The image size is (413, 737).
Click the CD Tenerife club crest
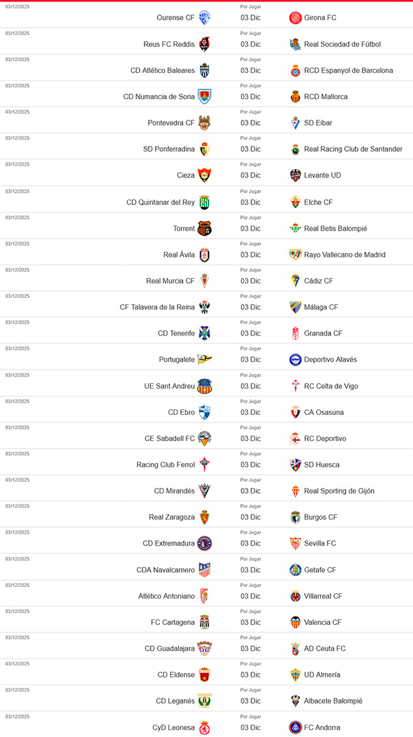(203, 333)
